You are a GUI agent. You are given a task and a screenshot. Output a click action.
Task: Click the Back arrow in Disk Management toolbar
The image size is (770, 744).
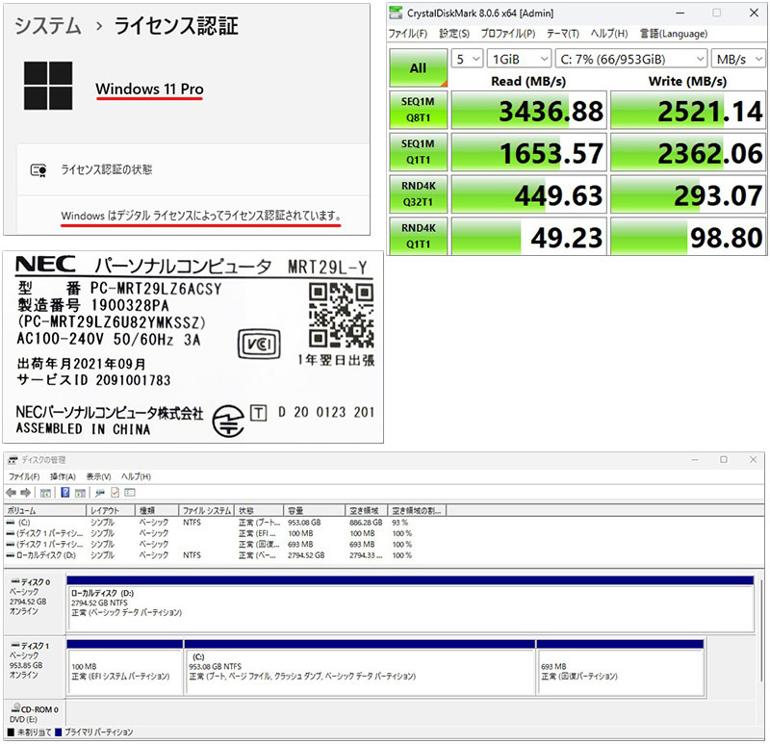coord(11,493)
